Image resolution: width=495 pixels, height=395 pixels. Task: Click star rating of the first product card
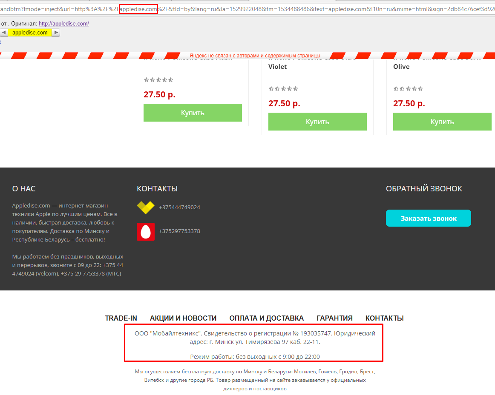(158, 80)
